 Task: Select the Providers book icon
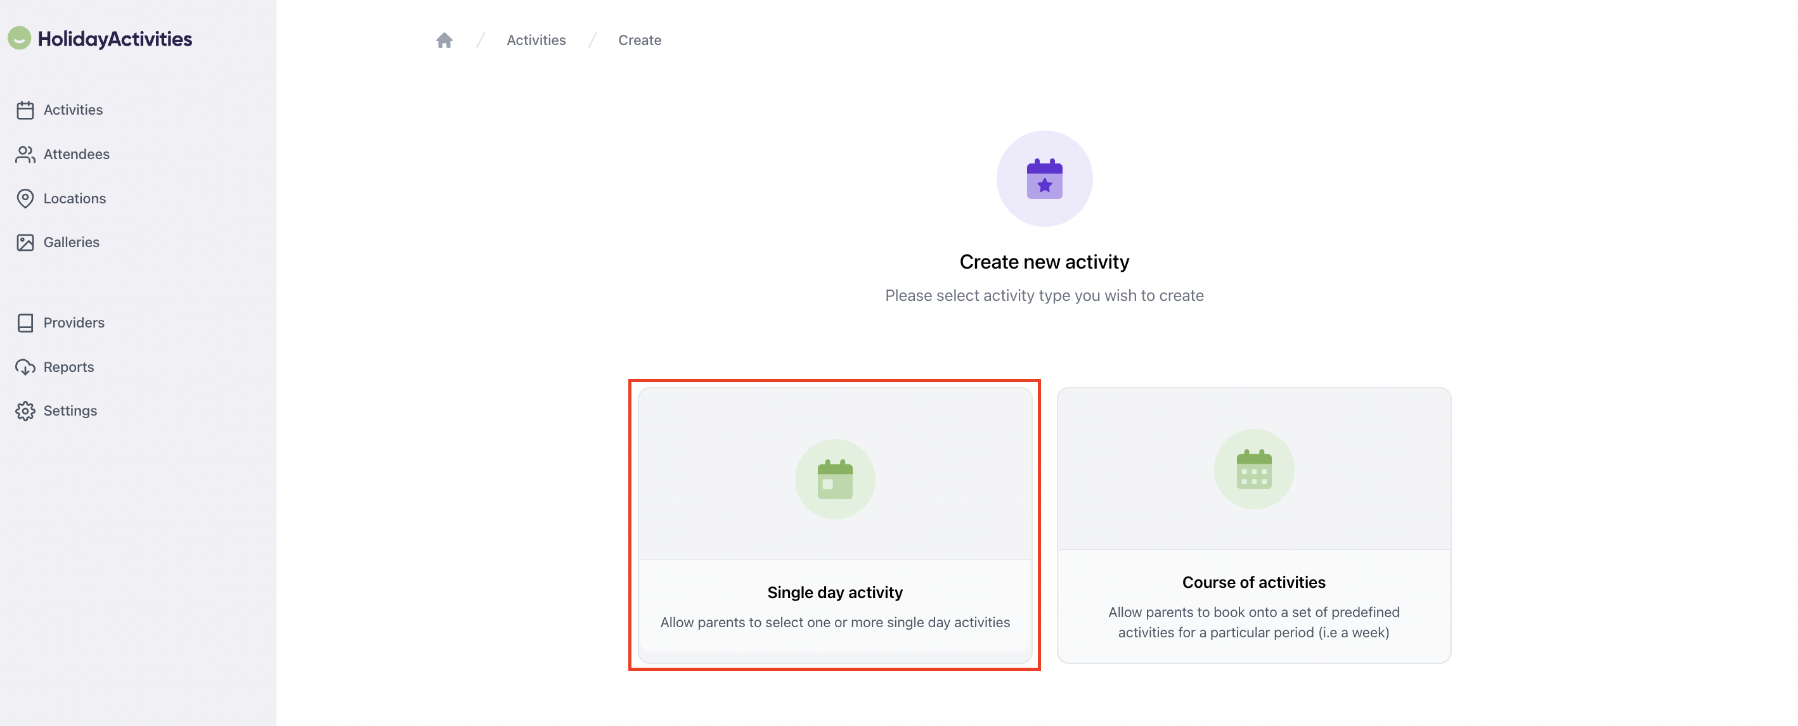point(25,322)
